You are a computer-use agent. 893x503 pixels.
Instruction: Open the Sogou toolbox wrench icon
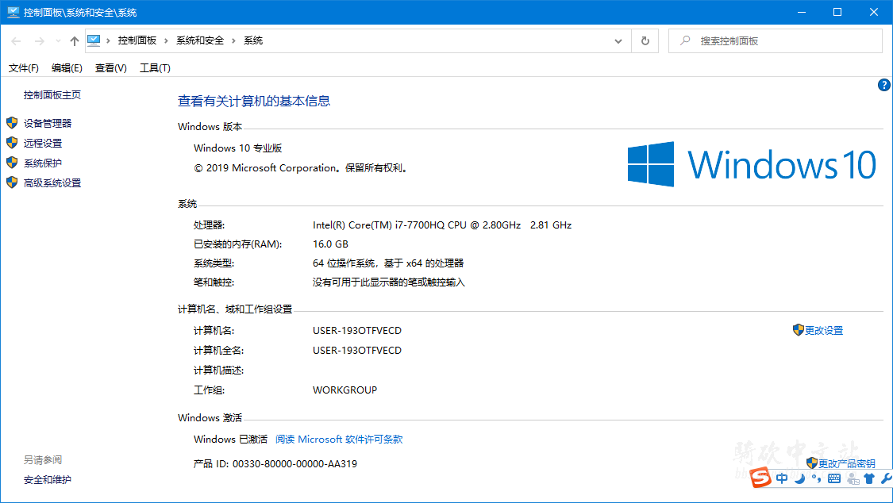(886, 478)
